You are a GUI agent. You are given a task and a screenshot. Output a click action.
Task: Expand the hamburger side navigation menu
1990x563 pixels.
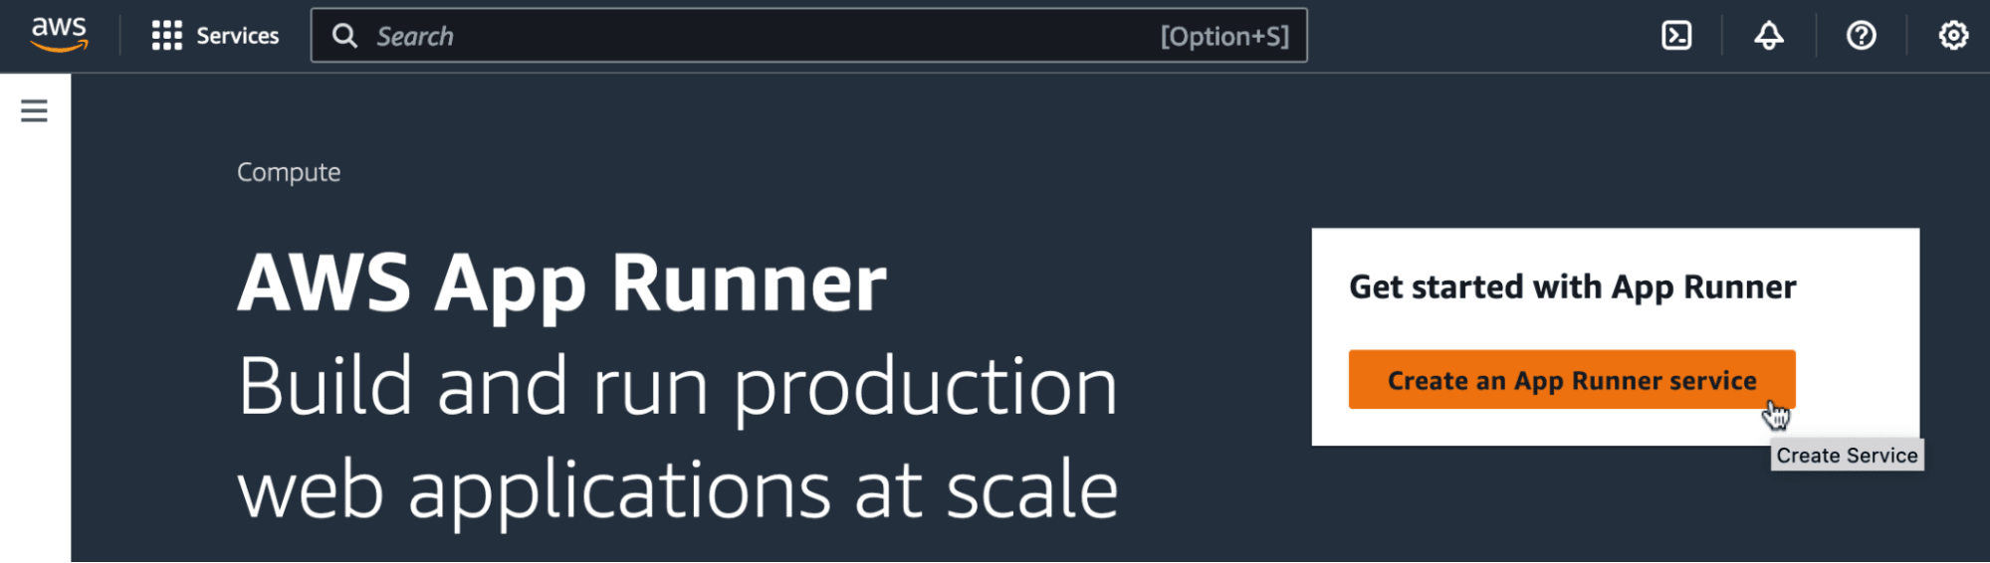click(34, 110)
